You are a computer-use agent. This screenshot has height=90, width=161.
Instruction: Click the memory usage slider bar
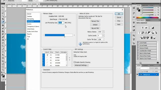[x=59, y=35]
